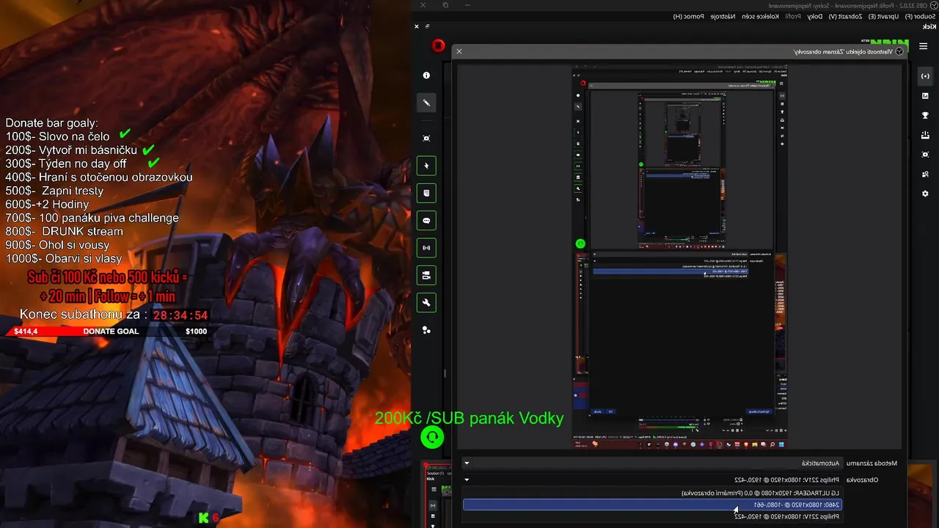Open the Nástroje menu
Screen dimensions: 939x528
pos(723,16)
